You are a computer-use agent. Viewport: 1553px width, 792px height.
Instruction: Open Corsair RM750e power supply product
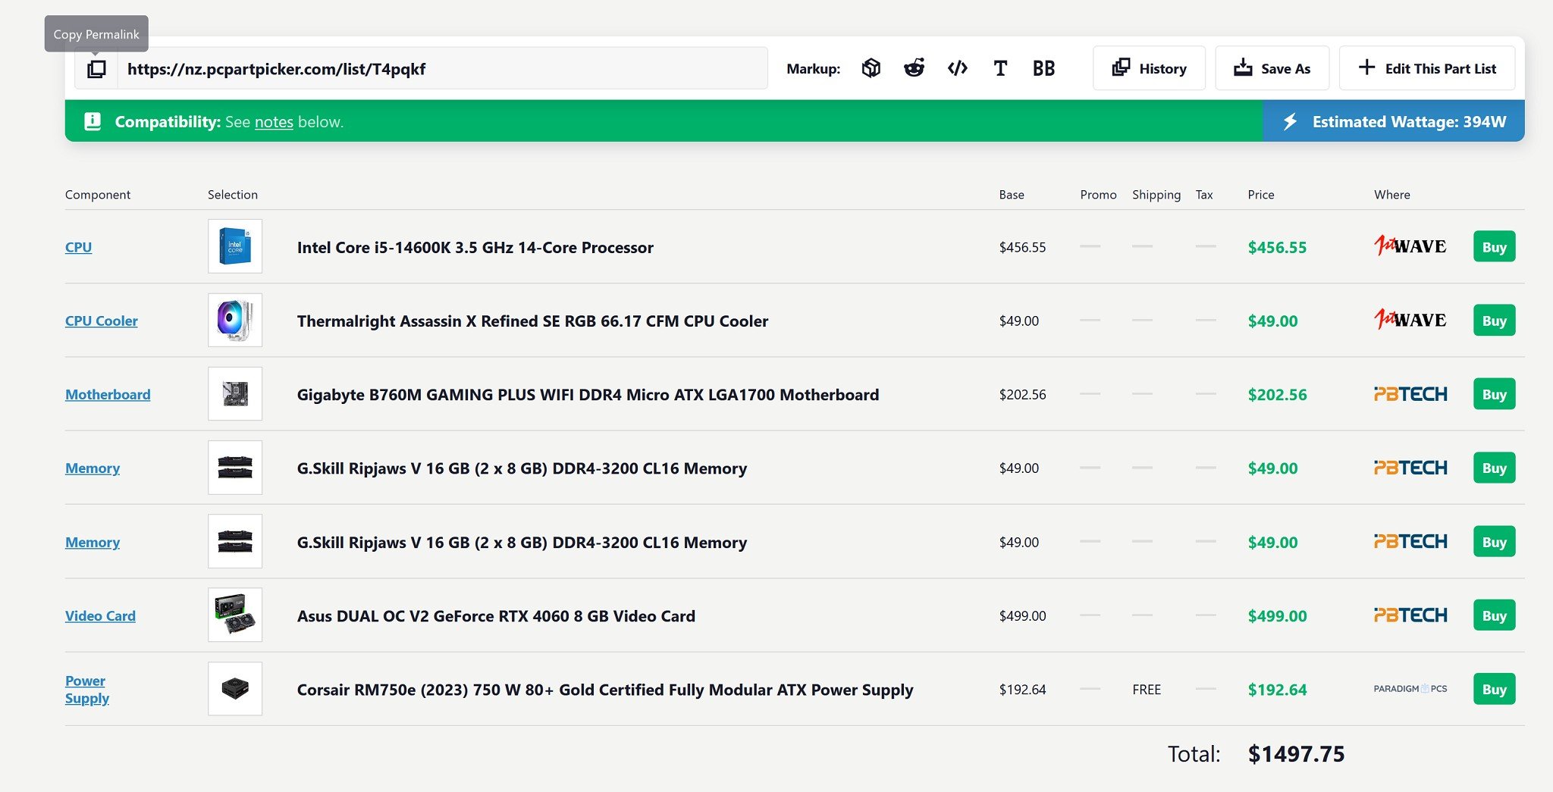pyautogui.click(x=605, y=690)
